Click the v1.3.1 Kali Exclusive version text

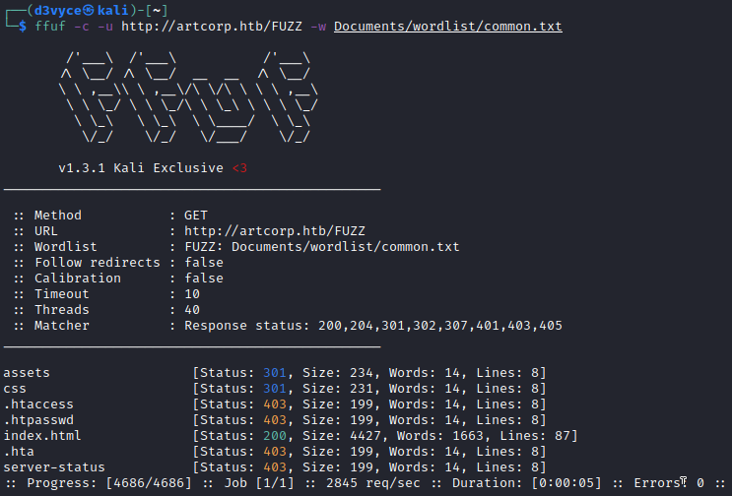[x=140, y=168]
